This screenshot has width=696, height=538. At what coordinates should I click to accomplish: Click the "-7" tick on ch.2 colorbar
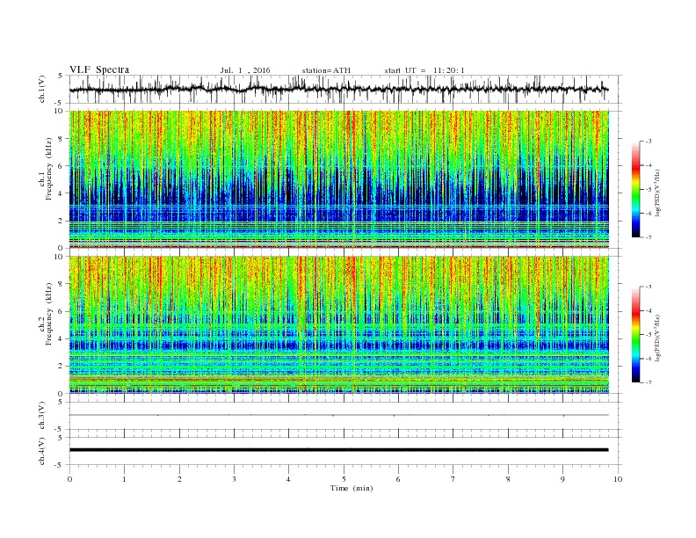coord(649,382)
